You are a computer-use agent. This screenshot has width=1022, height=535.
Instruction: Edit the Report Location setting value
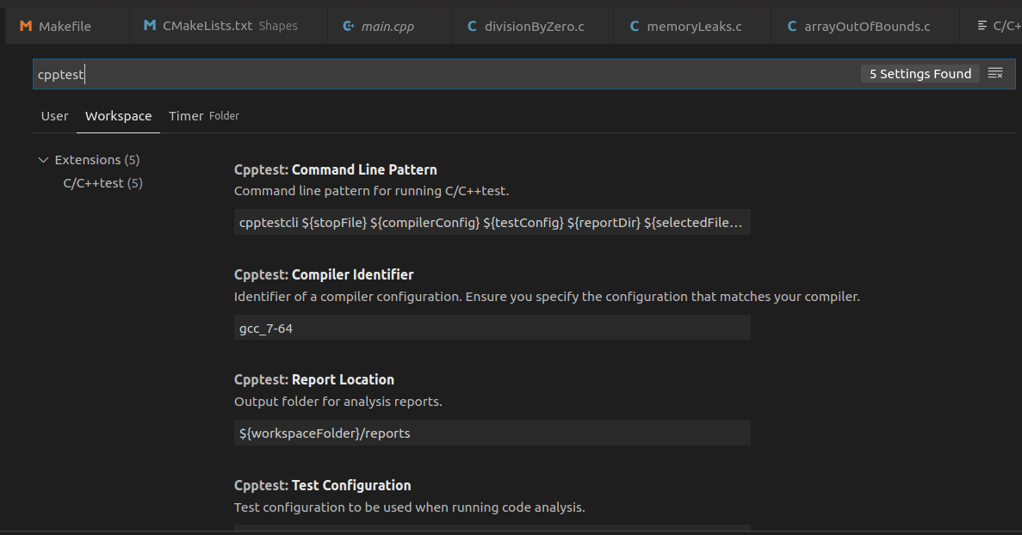point(492,432)
